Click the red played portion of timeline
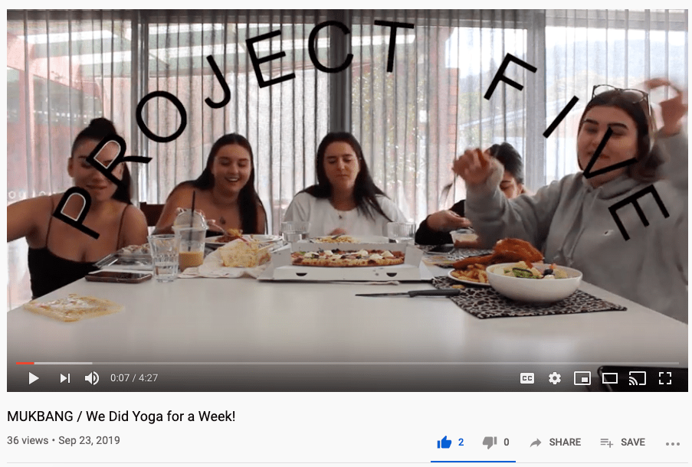This screenshot has height=467, width=692. 25,364
